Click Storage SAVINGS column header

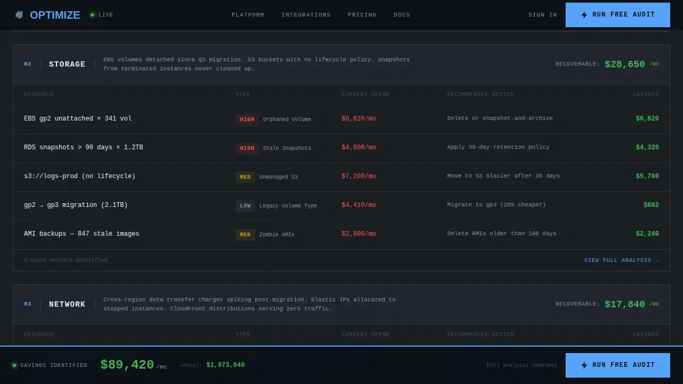[x=646, y=94]
